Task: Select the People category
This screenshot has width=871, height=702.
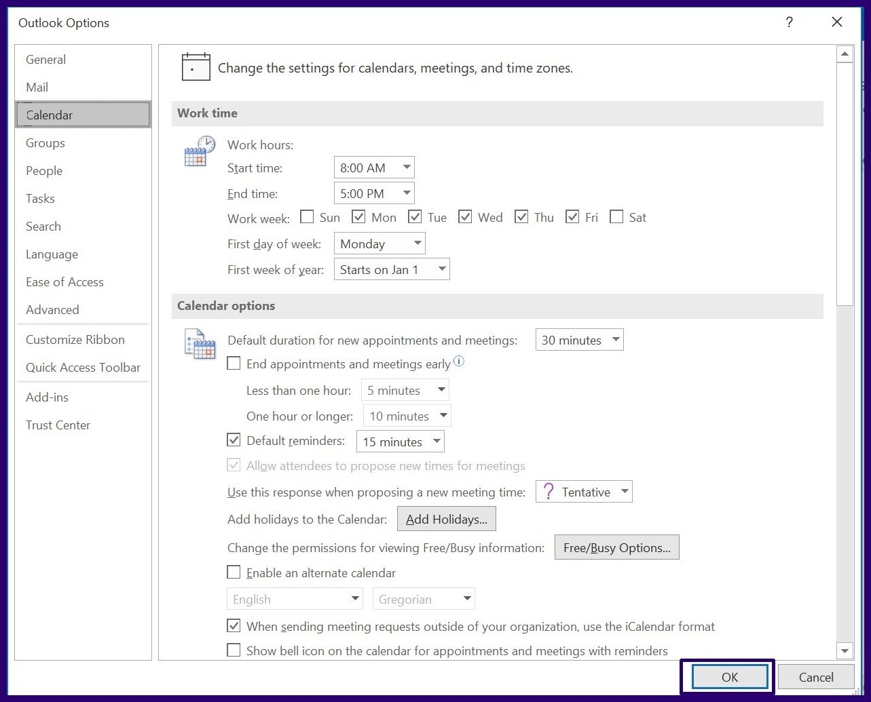Action: coord(83,171)
